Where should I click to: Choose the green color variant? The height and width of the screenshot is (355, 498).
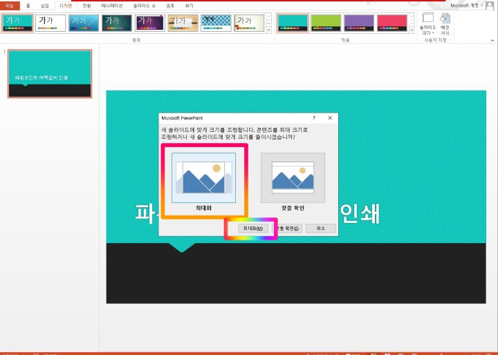click(326, 23)
